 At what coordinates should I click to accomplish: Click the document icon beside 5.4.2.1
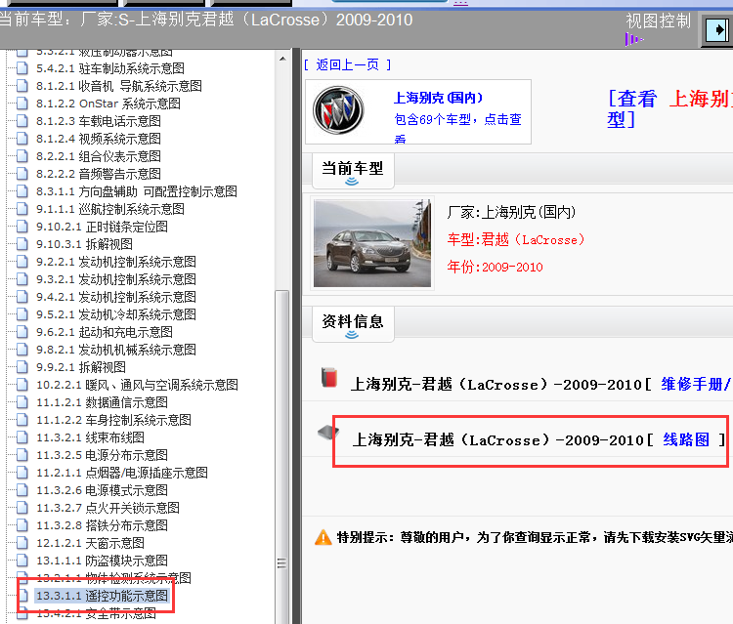[x=22, y=68]
